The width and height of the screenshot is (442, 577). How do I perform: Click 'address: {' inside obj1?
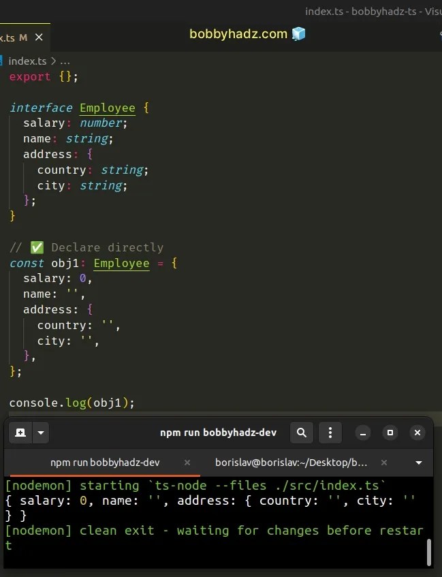point(58,310)
